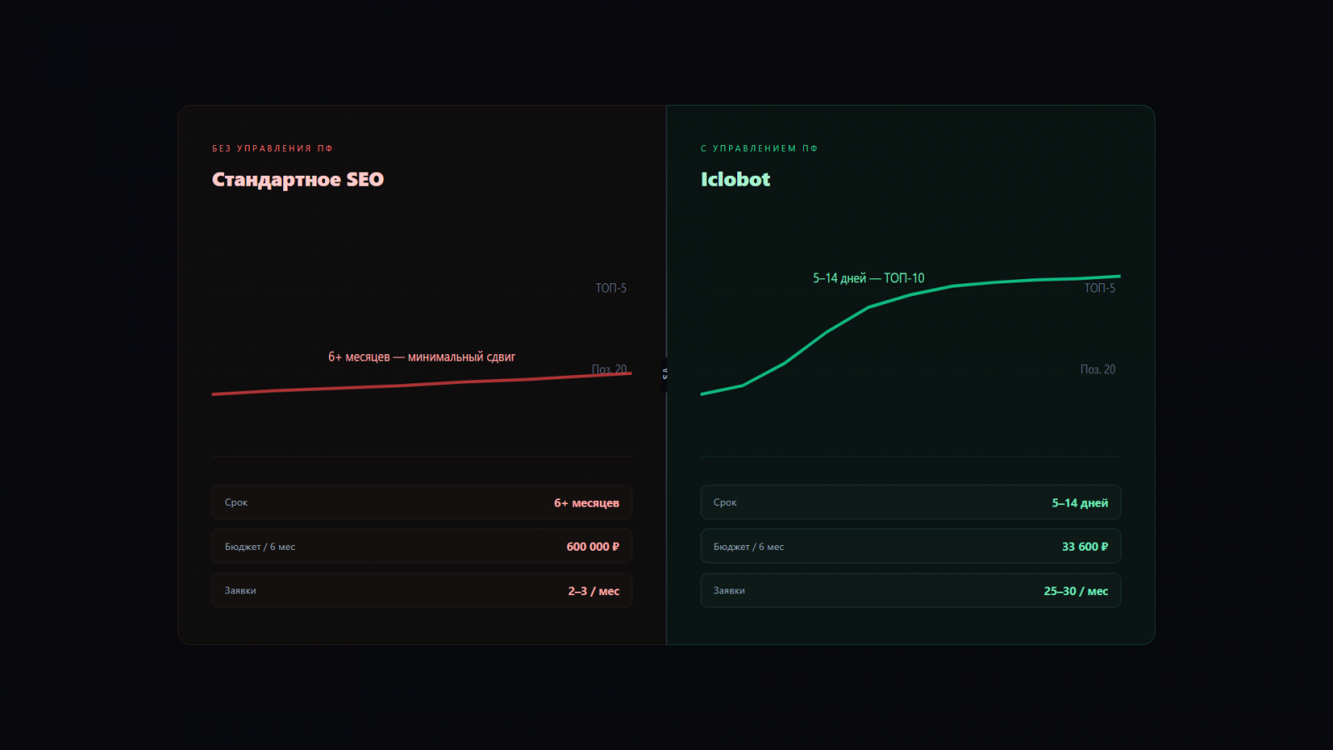Click 'ТОП-5' label in Iclobot chart
Screen dimensions: 1333x750
[1100, 288]
